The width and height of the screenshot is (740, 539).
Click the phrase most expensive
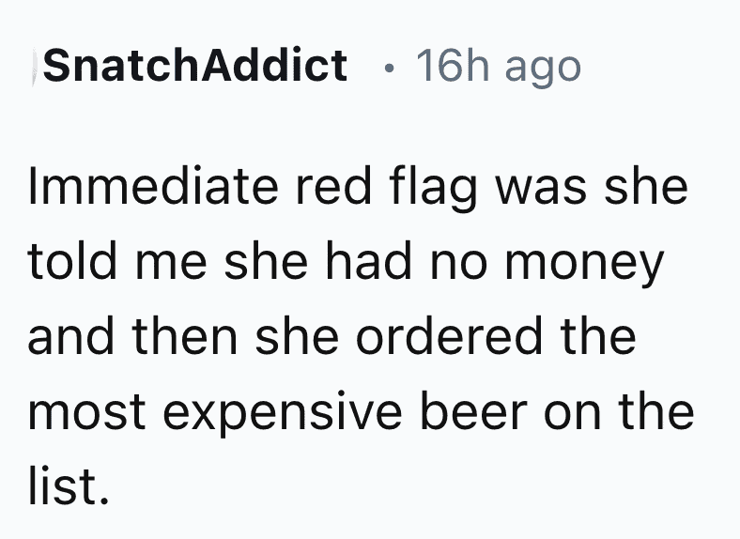(215, 413)
